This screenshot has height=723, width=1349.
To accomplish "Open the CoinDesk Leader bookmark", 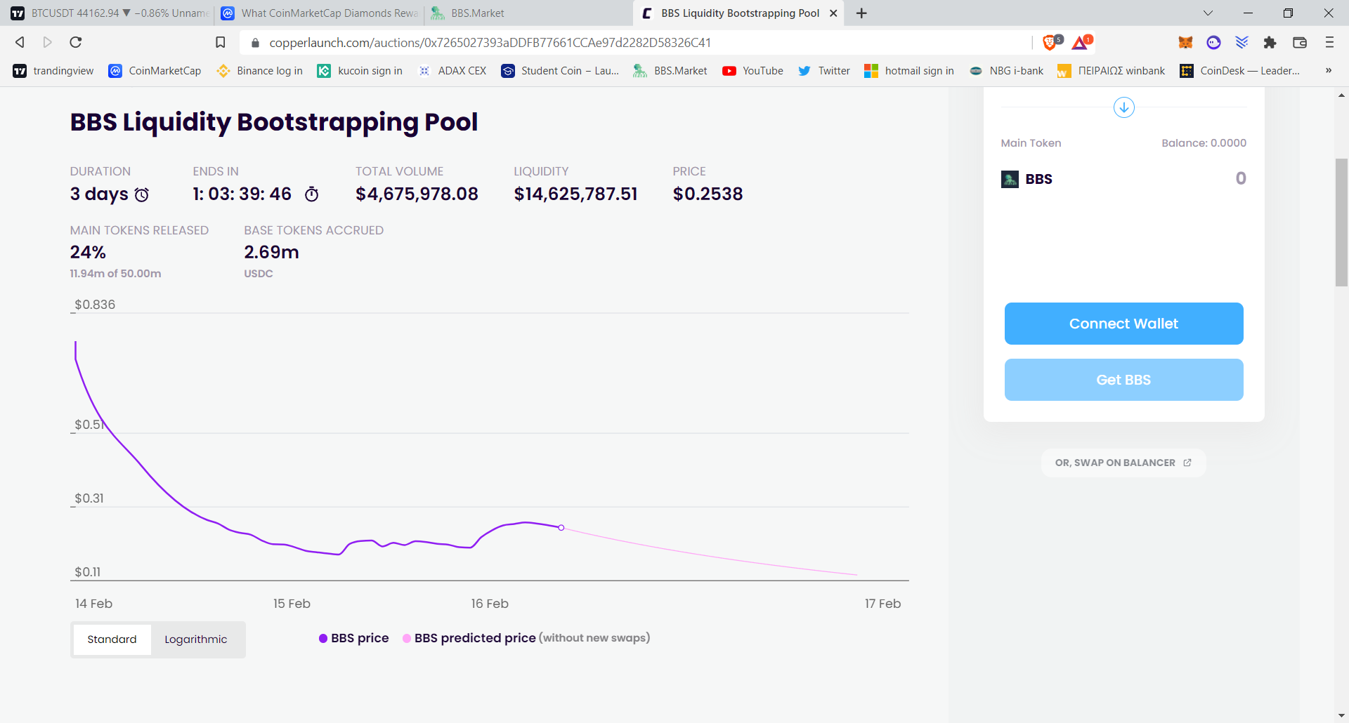I will pos(1240,70).
